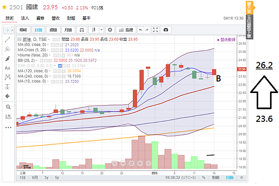The height and width of the screenshot is (186, 279).
Task: Expand cursor tool options arrow
Action: pyautogui.click(x=12, y=30)
